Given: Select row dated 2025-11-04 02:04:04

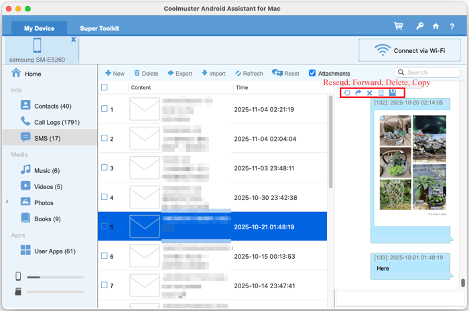Looking at the screenshot, I should click(x=212, y=138).
